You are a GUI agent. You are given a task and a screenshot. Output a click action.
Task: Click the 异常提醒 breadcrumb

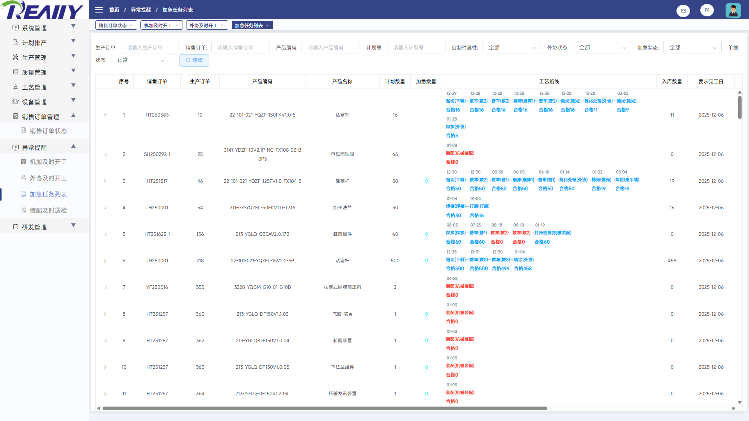[x=141, y=10]
